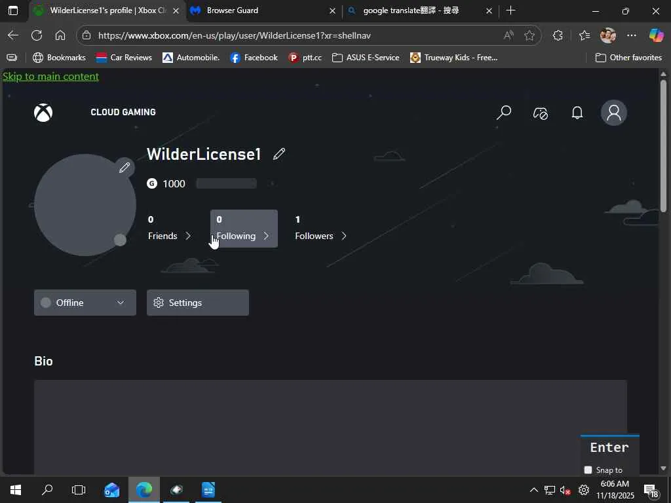This screenshot has height=503, width=671.
Task: Toggle the Snap to checkbox
Action: 588,470
